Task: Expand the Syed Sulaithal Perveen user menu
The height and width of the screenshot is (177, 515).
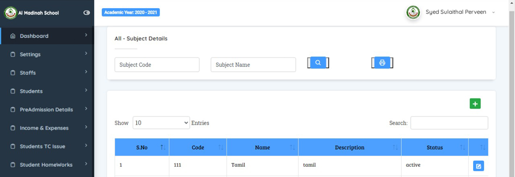Action: pyautogui.click(x=493, y=12)
